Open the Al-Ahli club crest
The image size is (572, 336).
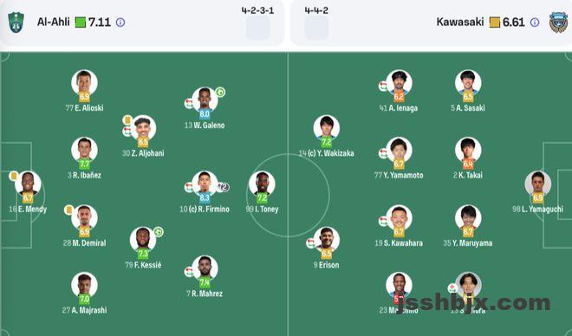tap(16, 23)
